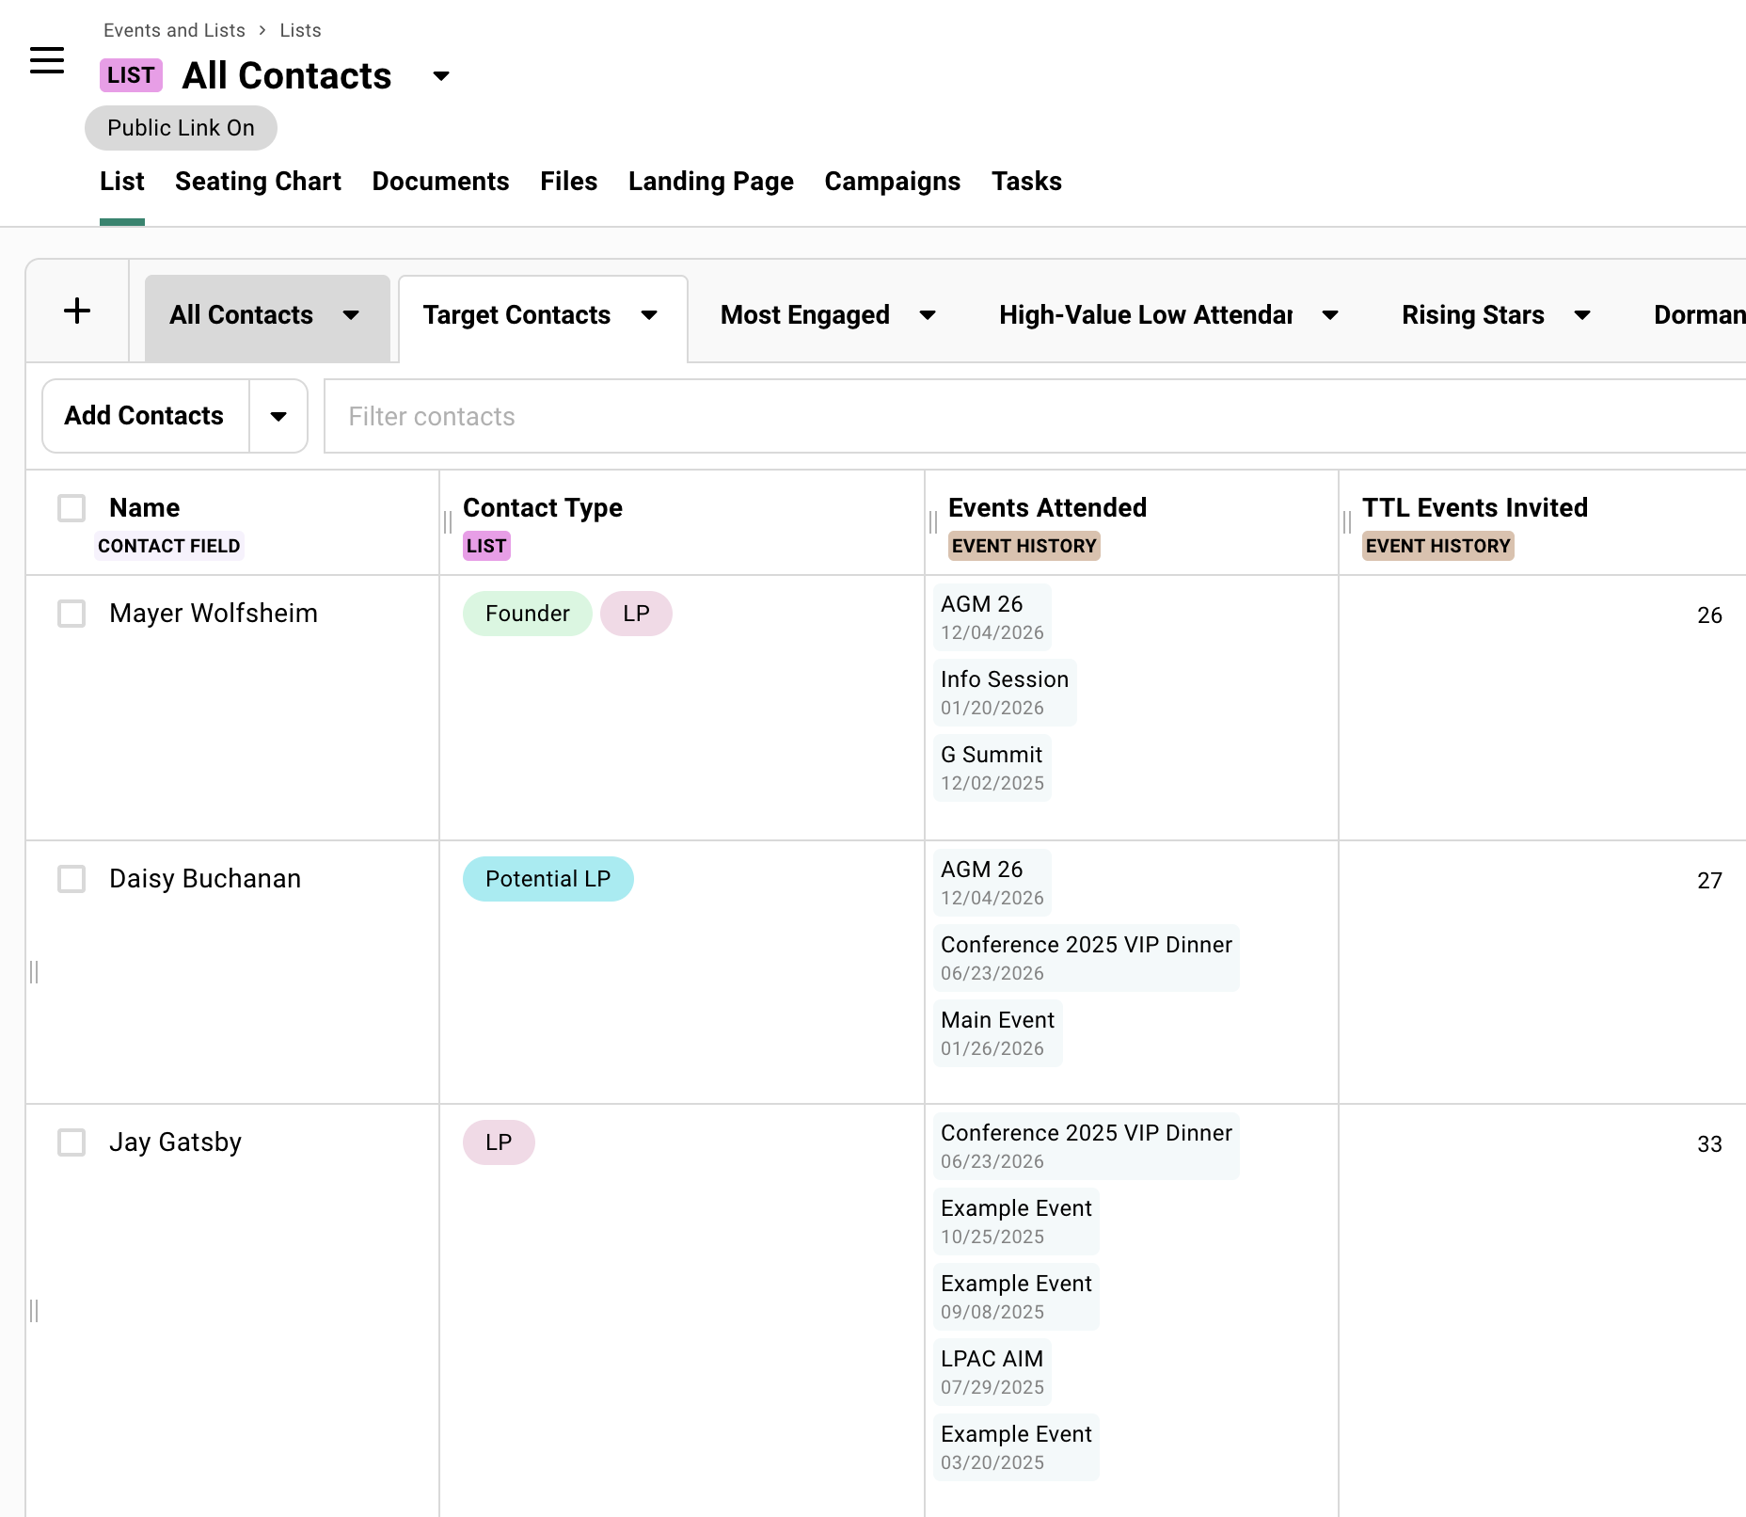
Task: Click the Public Link On badge
Action: [x=181, y=127]
